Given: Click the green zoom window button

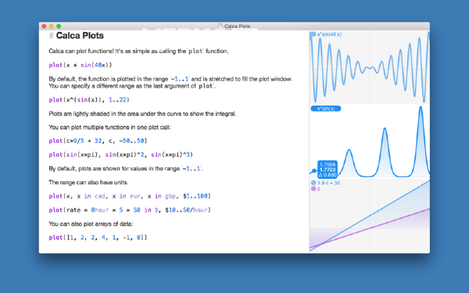Looking at the screenshot, I should pos(59,27).
